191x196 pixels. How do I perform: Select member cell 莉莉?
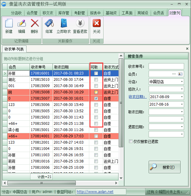(19, 161)
